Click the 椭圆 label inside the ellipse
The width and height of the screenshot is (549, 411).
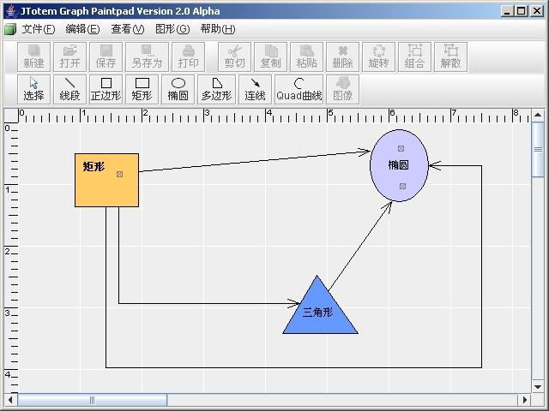(x=398, y=165)
